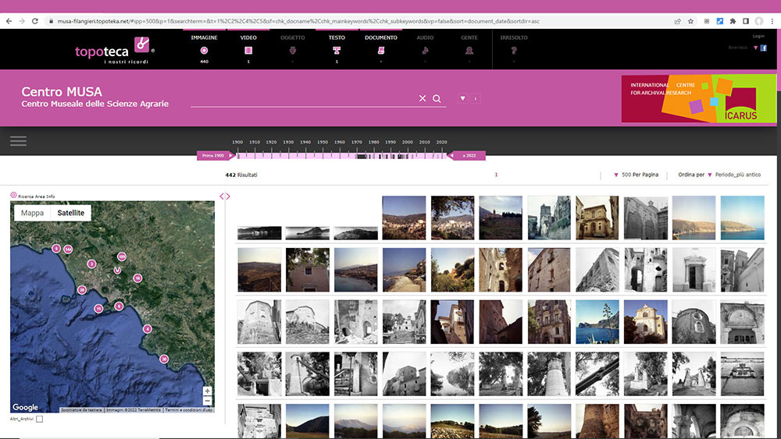Select the Video filter icon
This screenshot has height=439, width=781.
[248, 51]
